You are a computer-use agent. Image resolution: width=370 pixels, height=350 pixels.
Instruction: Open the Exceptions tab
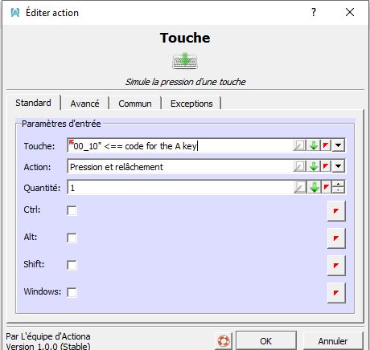point(191,104)
